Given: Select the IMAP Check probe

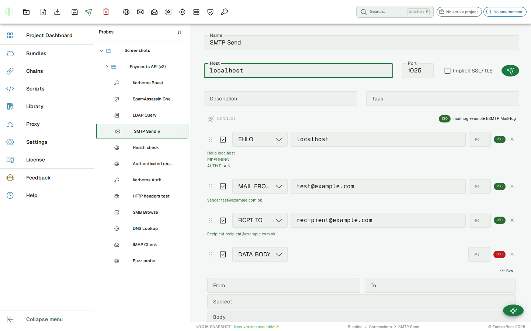Looking at the screenshot, I should click(x=142, y=245).
